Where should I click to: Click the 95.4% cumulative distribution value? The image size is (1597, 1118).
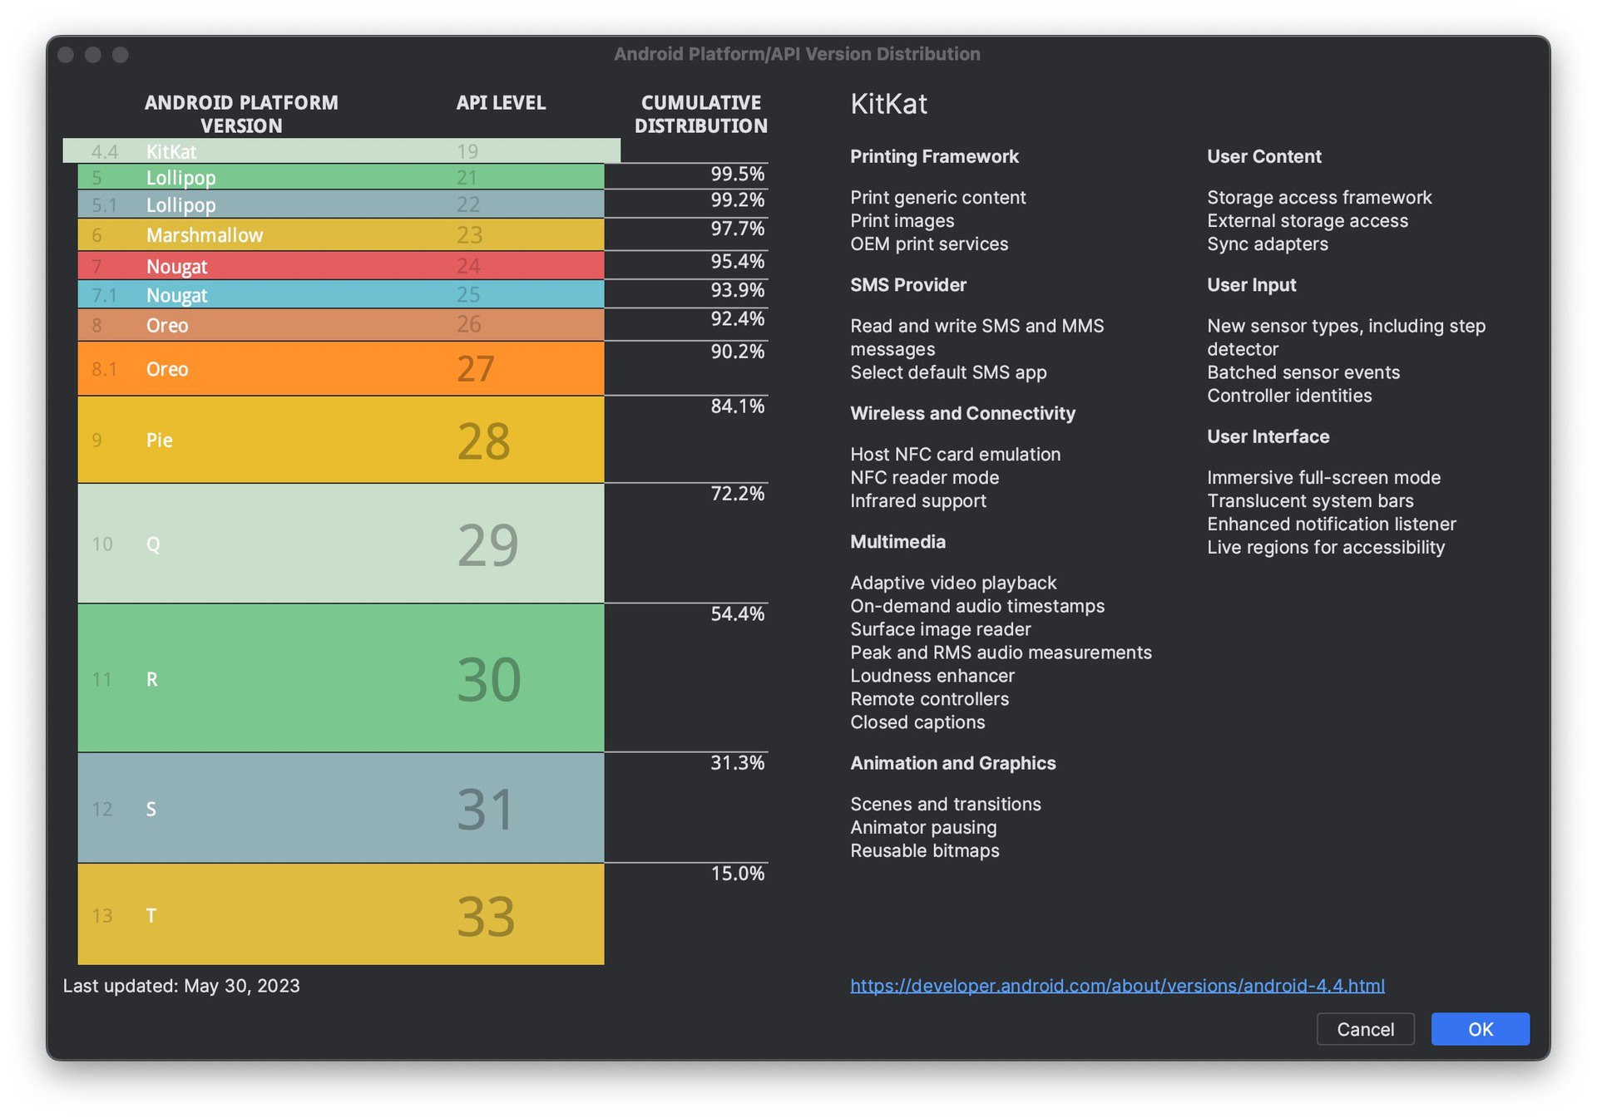[737, 261]
